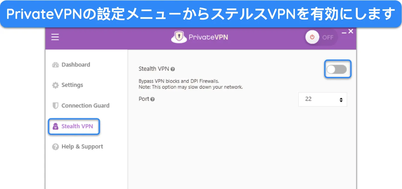Click the PrivateVPN shield logo icon
Viewport: 402px width, 189px height.
(179, 37)
